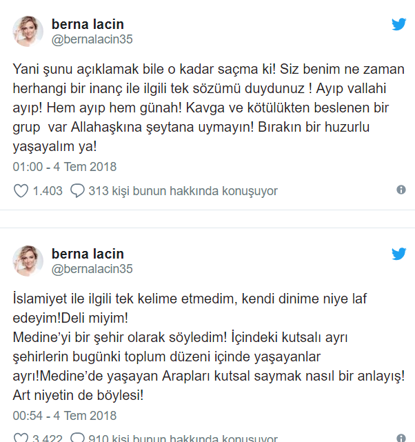
Task: Click the Twitter bird icon on second tweet
Action: [398, 254]
